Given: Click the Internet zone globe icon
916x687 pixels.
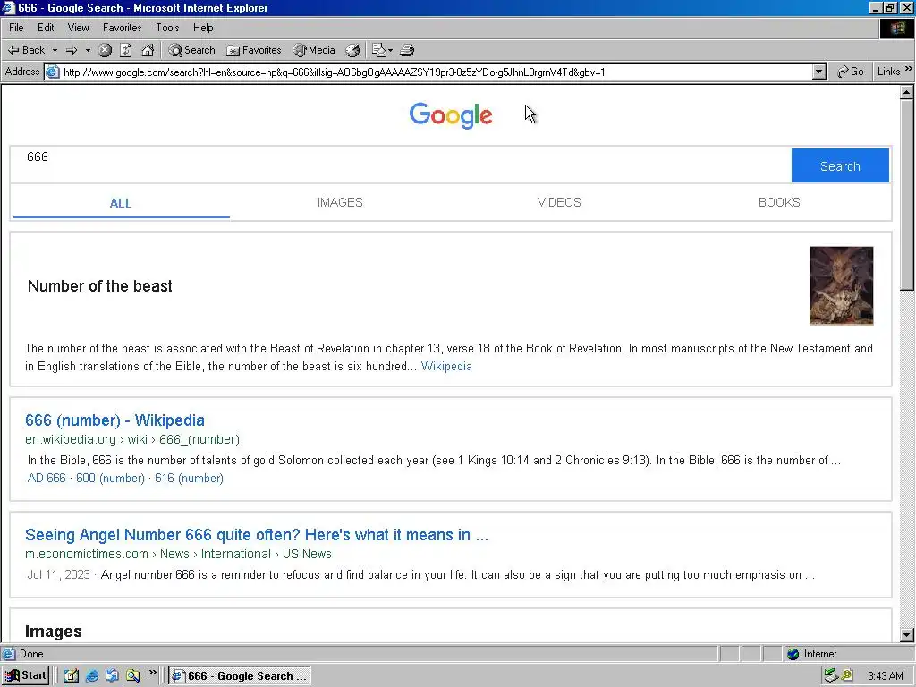Looking at the screenshot, I should [x=793, y=654].
